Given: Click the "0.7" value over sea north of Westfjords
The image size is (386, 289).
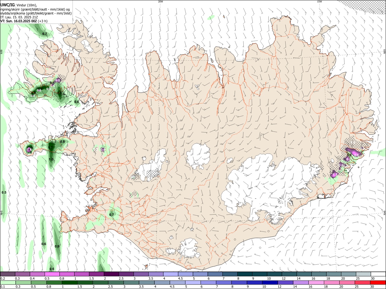Looking at the screenshot, I should [x=45, y=34].
